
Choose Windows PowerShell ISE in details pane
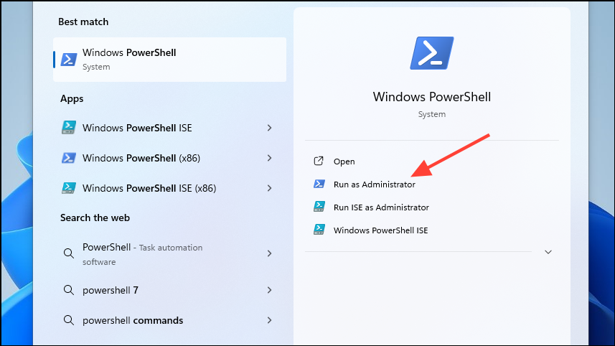380,230
